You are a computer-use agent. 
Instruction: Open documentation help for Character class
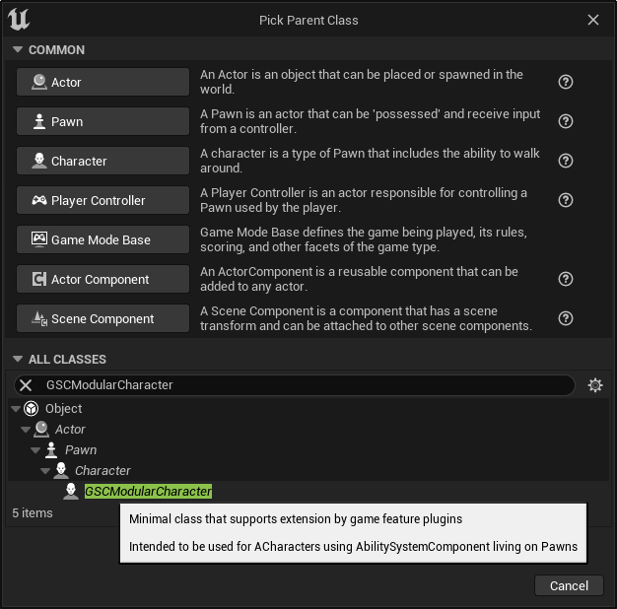pyautogui.click(x=566, y=161)
